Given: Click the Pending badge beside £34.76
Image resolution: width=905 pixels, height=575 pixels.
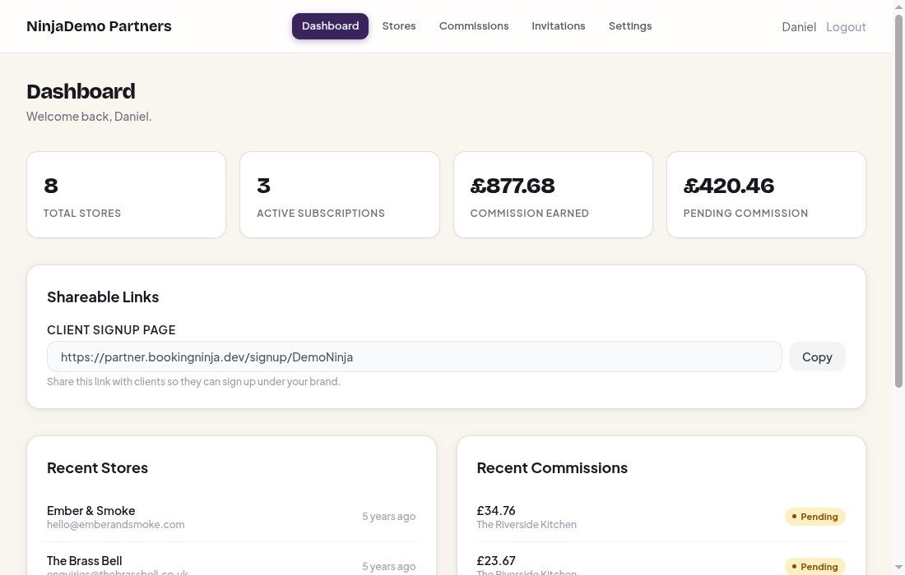Looking at the screenshot, I should click(815, 517).
